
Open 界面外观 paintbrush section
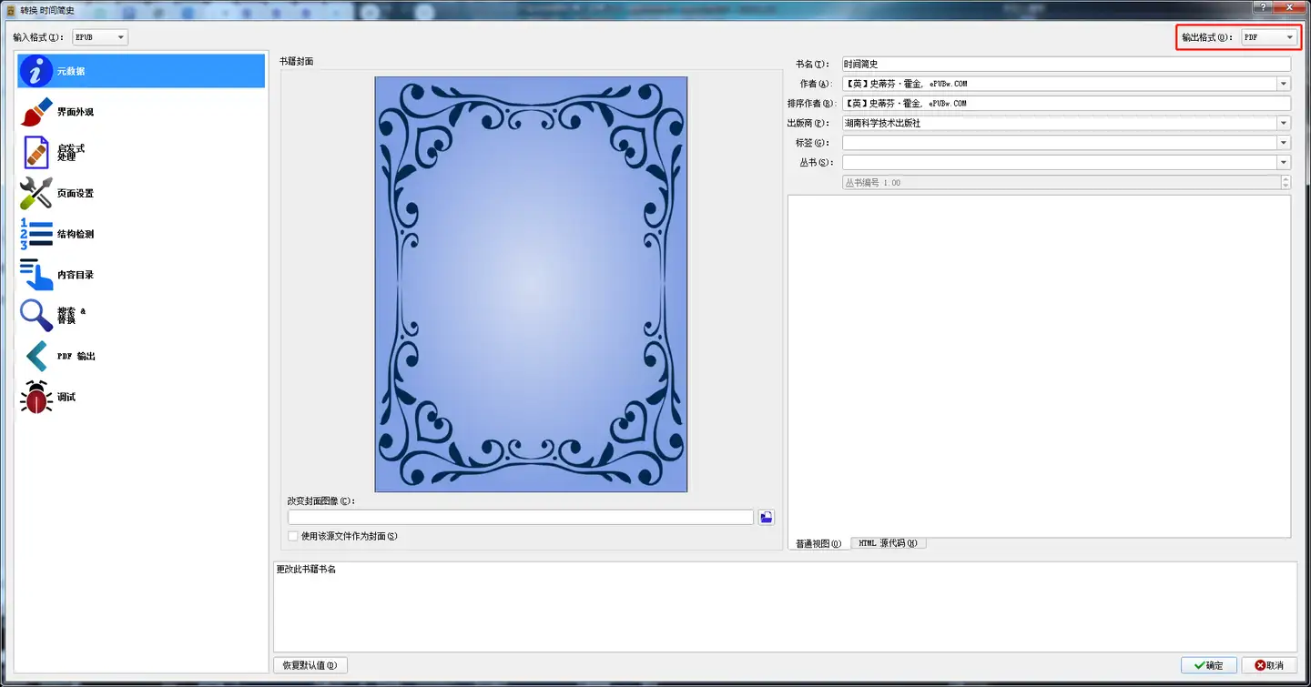[36, 112]
